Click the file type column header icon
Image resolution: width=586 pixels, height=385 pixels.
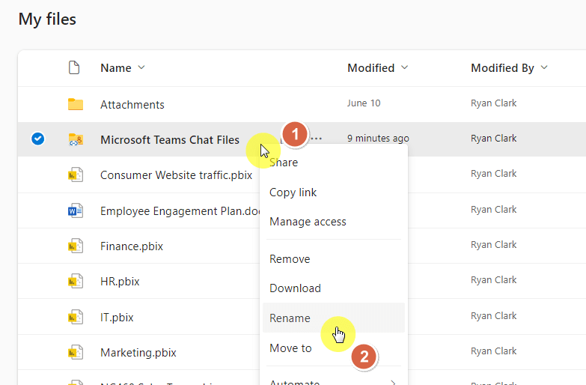(x=74, y=67)
